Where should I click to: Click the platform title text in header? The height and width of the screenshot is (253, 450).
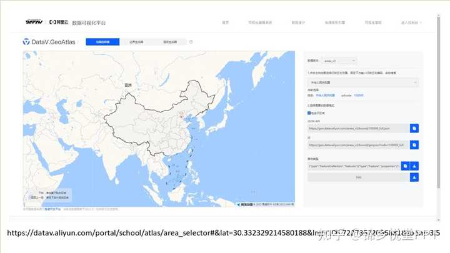[x=89, y=22]
